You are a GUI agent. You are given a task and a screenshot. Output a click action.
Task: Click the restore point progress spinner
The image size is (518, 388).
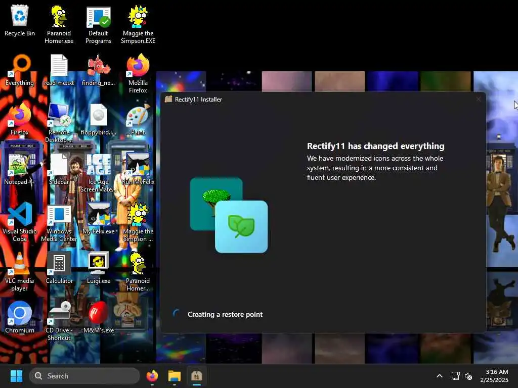(x=176, y=314)
